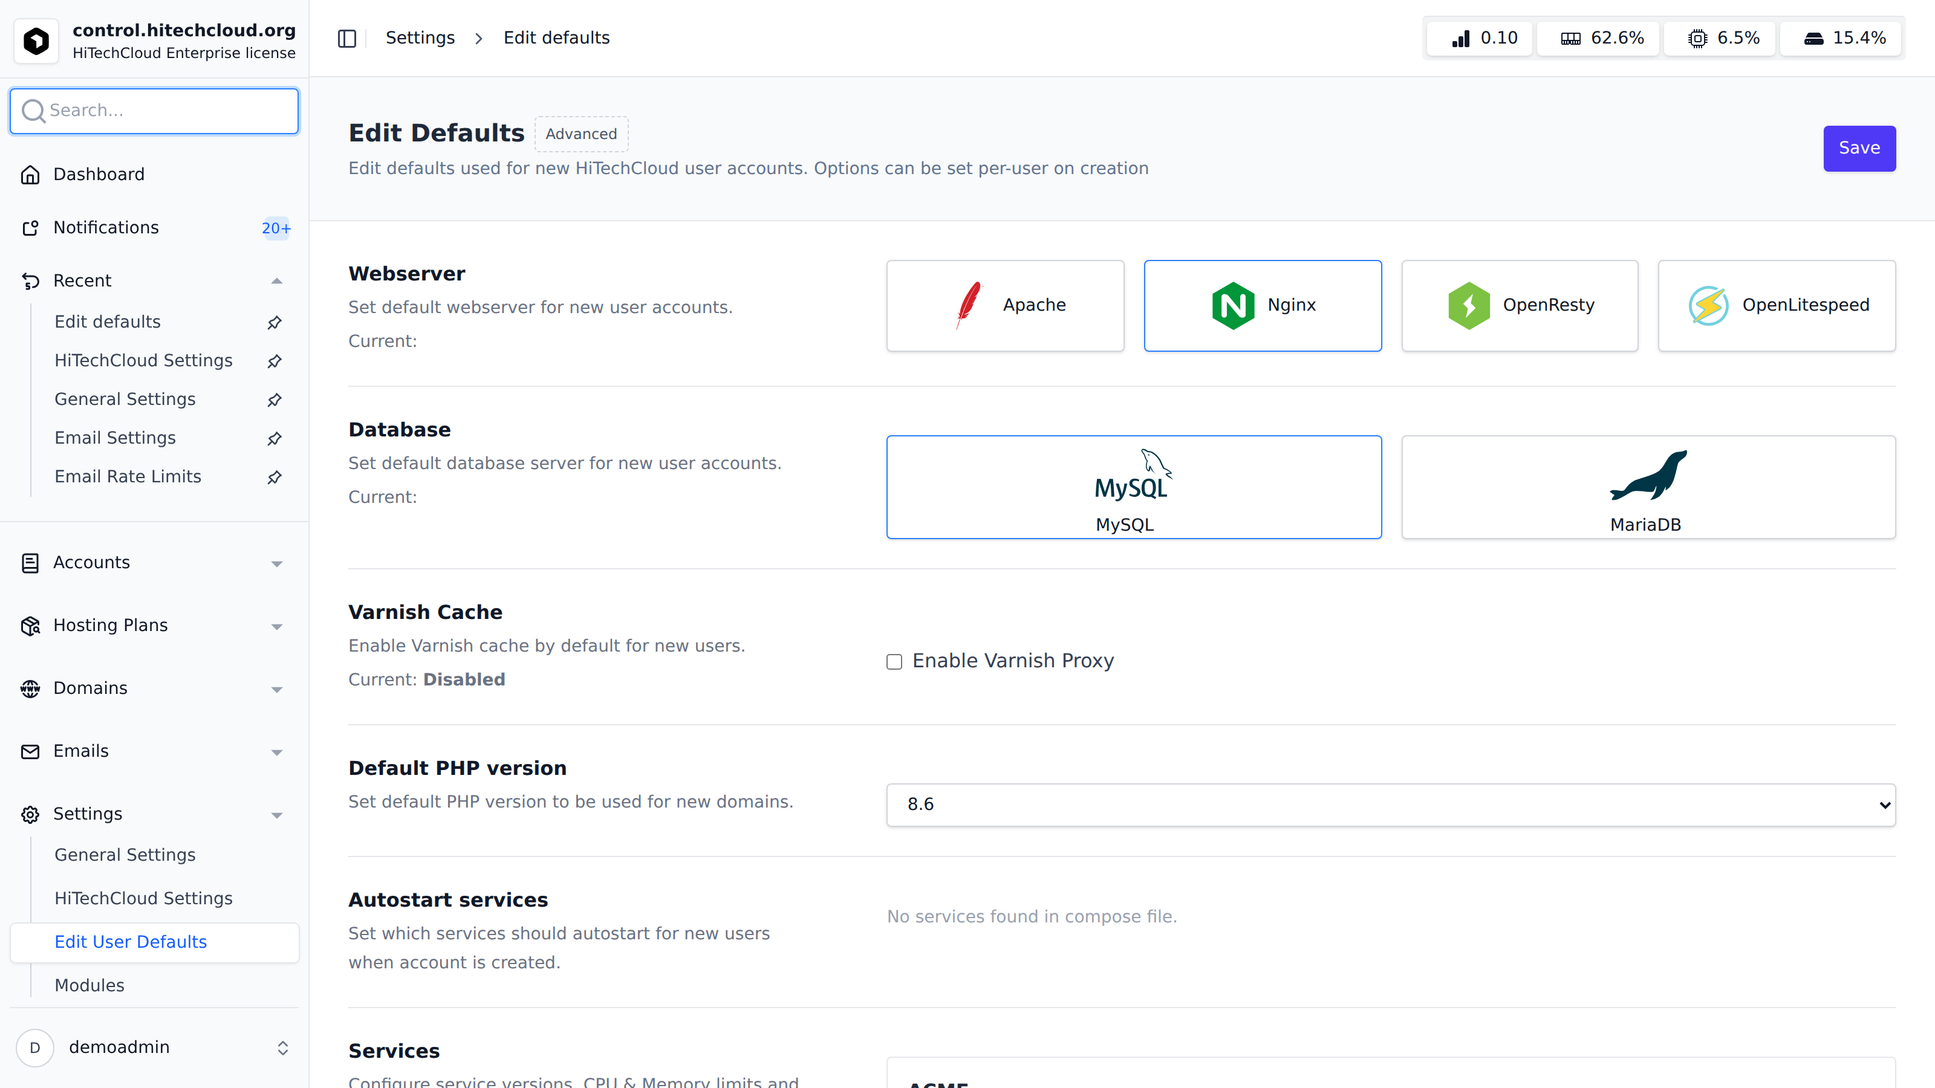1935x1088 pixels.
Task: Click the server load indicator 0.10
Action: [1479, 38]
